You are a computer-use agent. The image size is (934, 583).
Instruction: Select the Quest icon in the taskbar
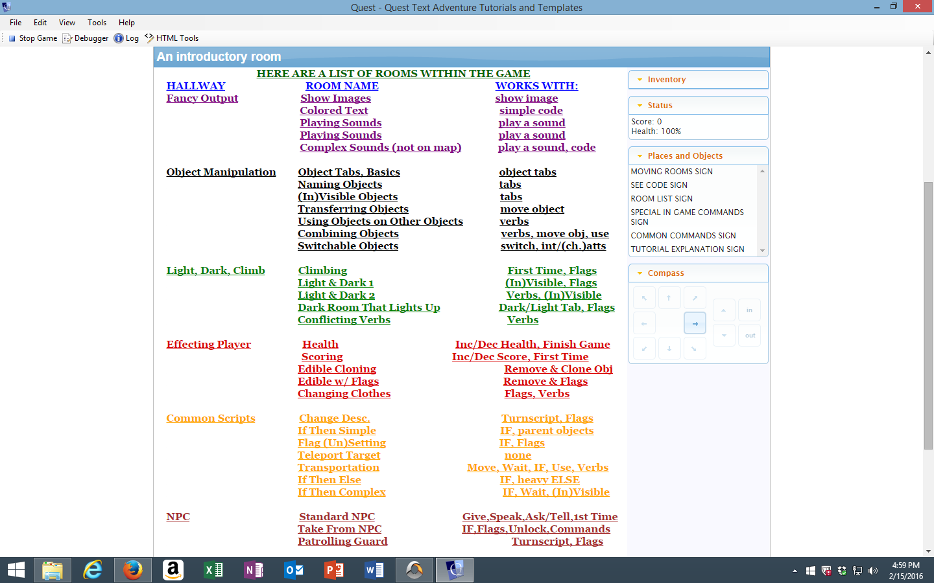click(x=454, y=570)
